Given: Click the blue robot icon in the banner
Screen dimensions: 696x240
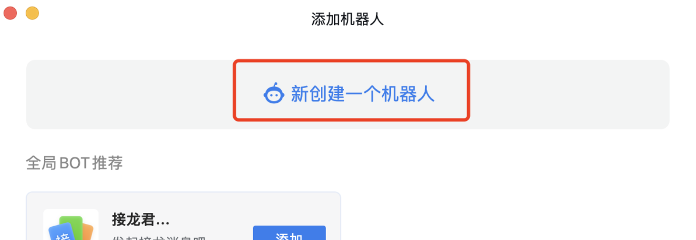Looking at the screenshot, I should [x=274, y=93].
